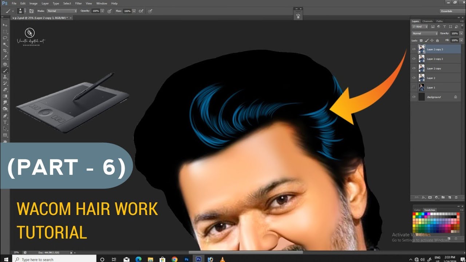This screenshot has width=466, height=262.
Task: Select the Gradient tool
Action: 5,96
